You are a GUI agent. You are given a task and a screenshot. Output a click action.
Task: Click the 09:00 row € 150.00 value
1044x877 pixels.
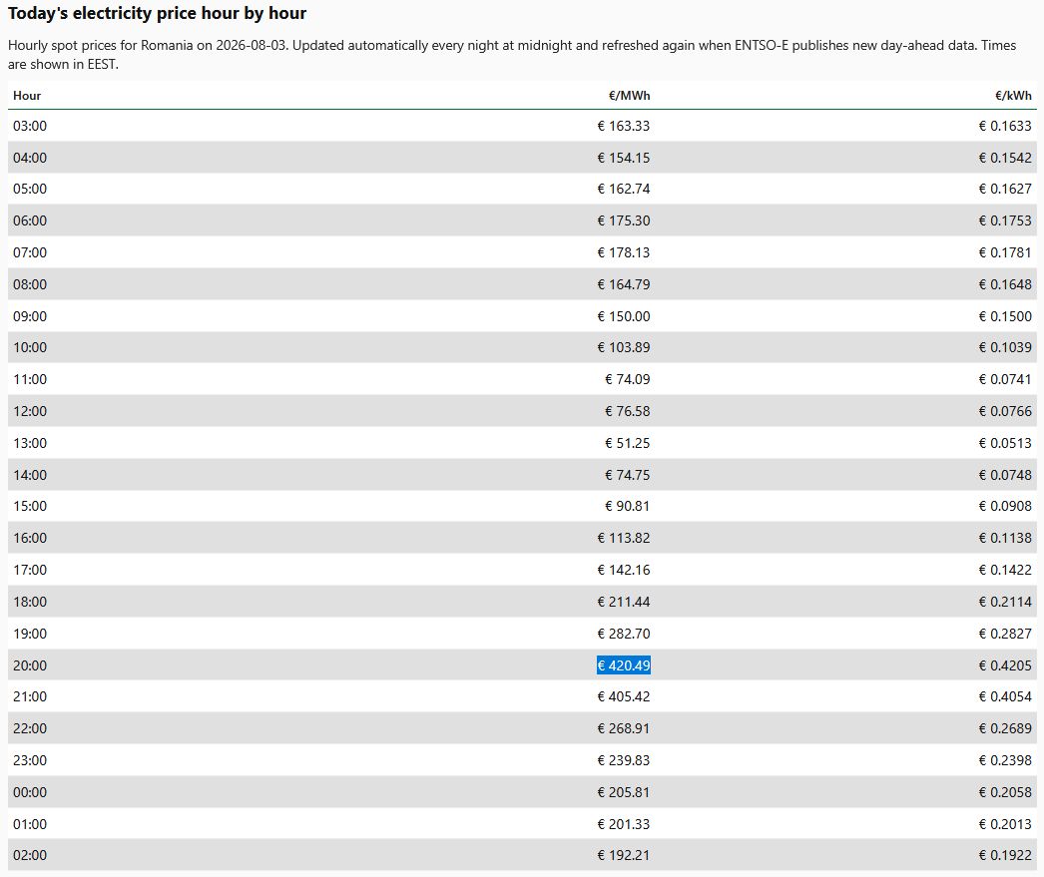tap(623, 316)
